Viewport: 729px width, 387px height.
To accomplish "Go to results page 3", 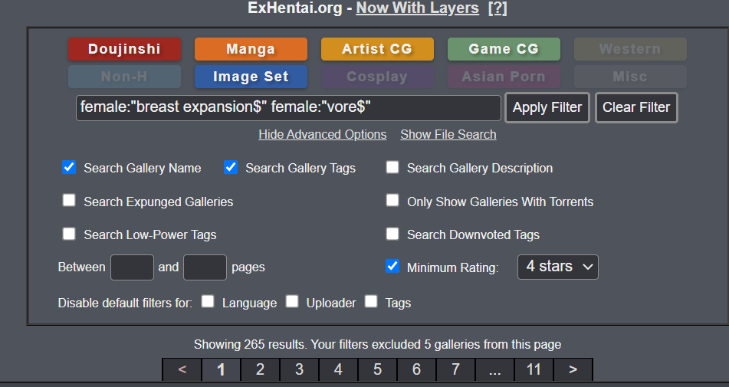I will pos(299,369).
